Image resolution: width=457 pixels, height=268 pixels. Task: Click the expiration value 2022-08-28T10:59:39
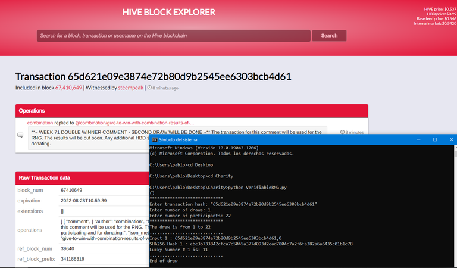tap(84, 201)
